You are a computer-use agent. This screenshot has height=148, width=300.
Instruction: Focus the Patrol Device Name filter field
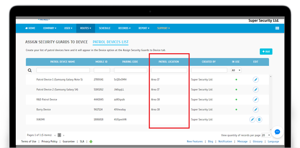(x=63, y=70)
